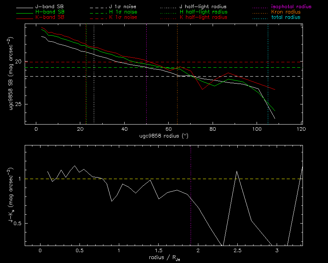328x263 pixels.
Task: Click the K half-light radius legend text
Action: click(203, 17)
